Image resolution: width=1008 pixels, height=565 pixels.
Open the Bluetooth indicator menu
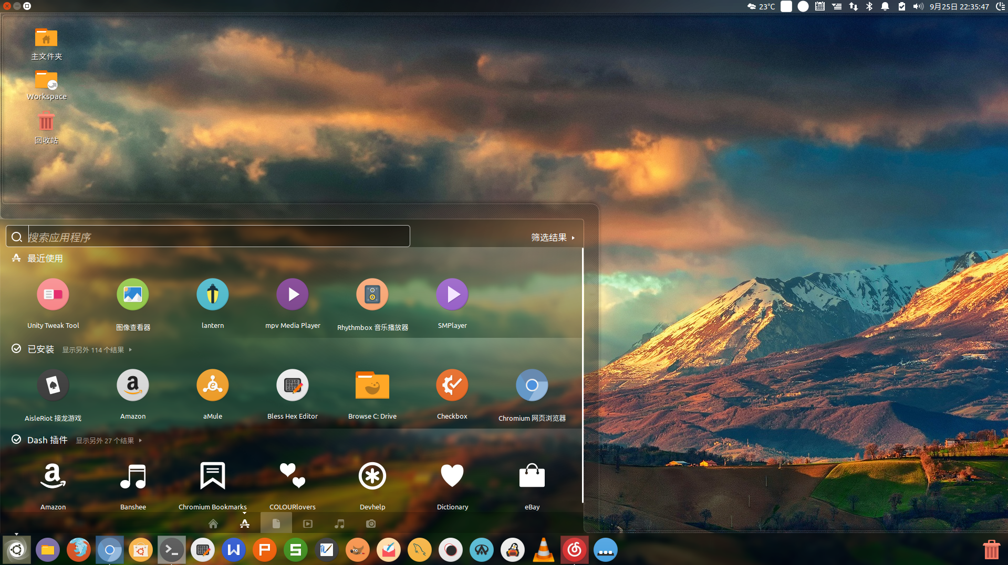869,6
